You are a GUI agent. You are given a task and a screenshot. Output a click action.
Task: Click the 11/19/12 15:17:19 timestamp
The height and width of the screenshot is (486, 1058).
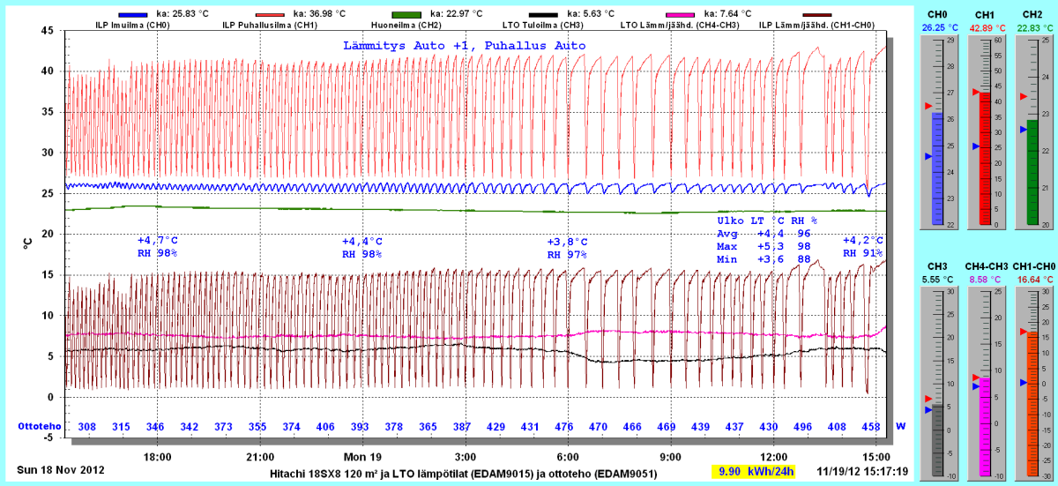pyautogui.click(x=862, y=472)
